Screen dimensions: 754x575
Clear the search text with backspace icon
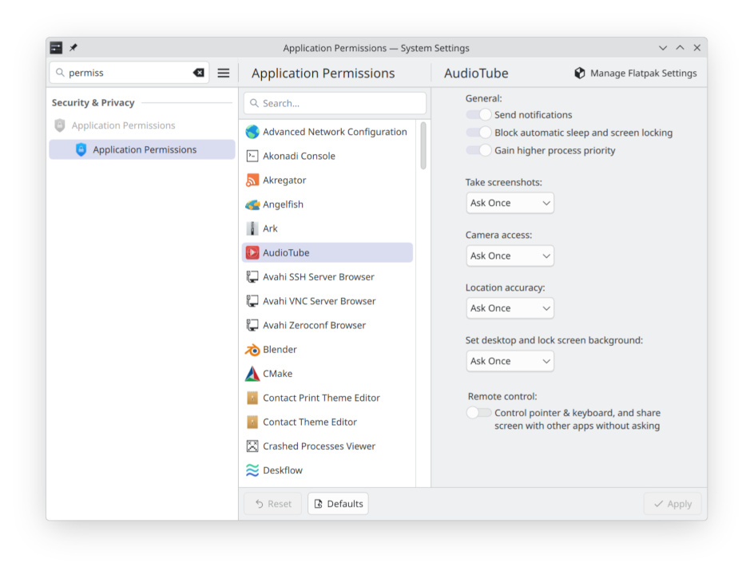(x=199, y=73)
